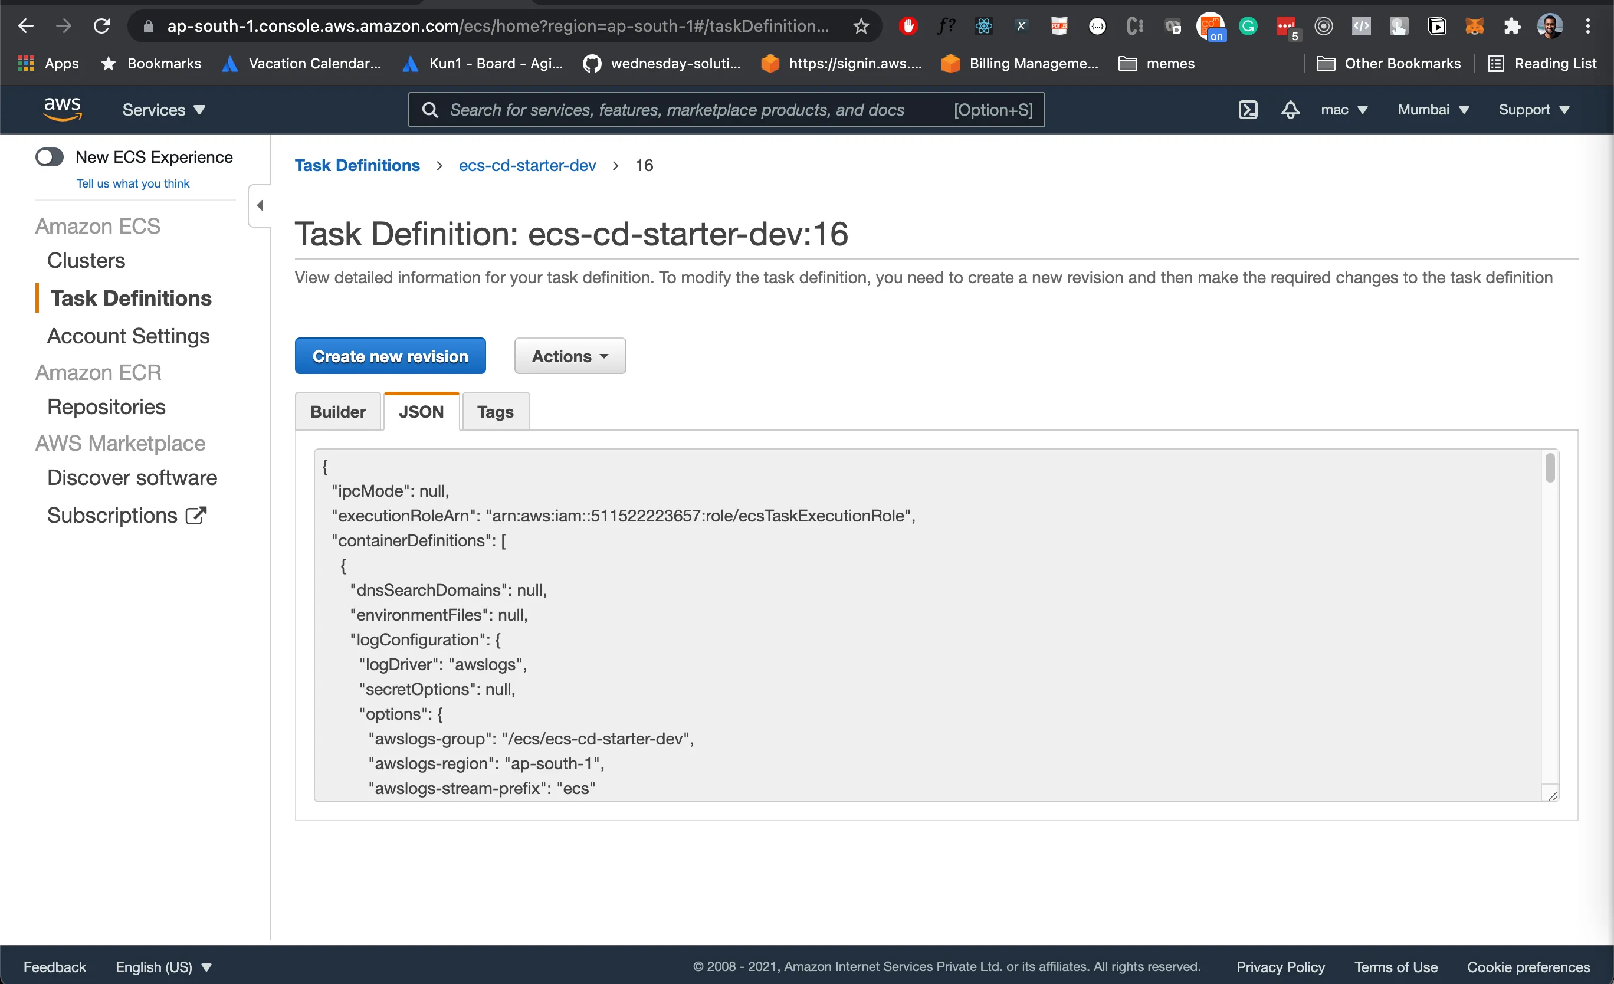1614x984 pixels.
Task: Open the font identifier extension icon
Action: click(x=946, y=26)
